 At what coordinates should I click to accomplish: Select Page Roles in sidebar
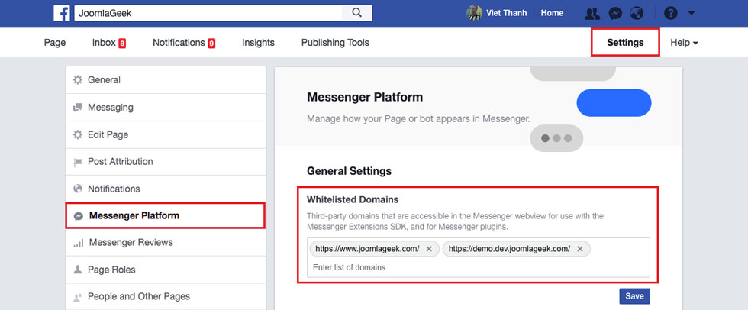pos(166,270)
